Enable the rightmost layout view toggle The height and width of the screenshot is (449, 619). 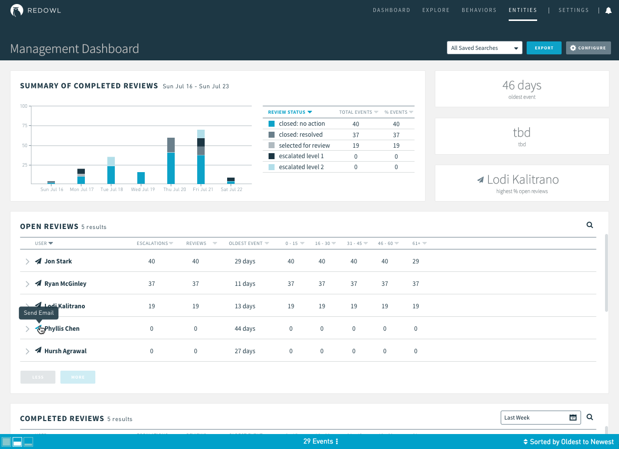(28, 442)
